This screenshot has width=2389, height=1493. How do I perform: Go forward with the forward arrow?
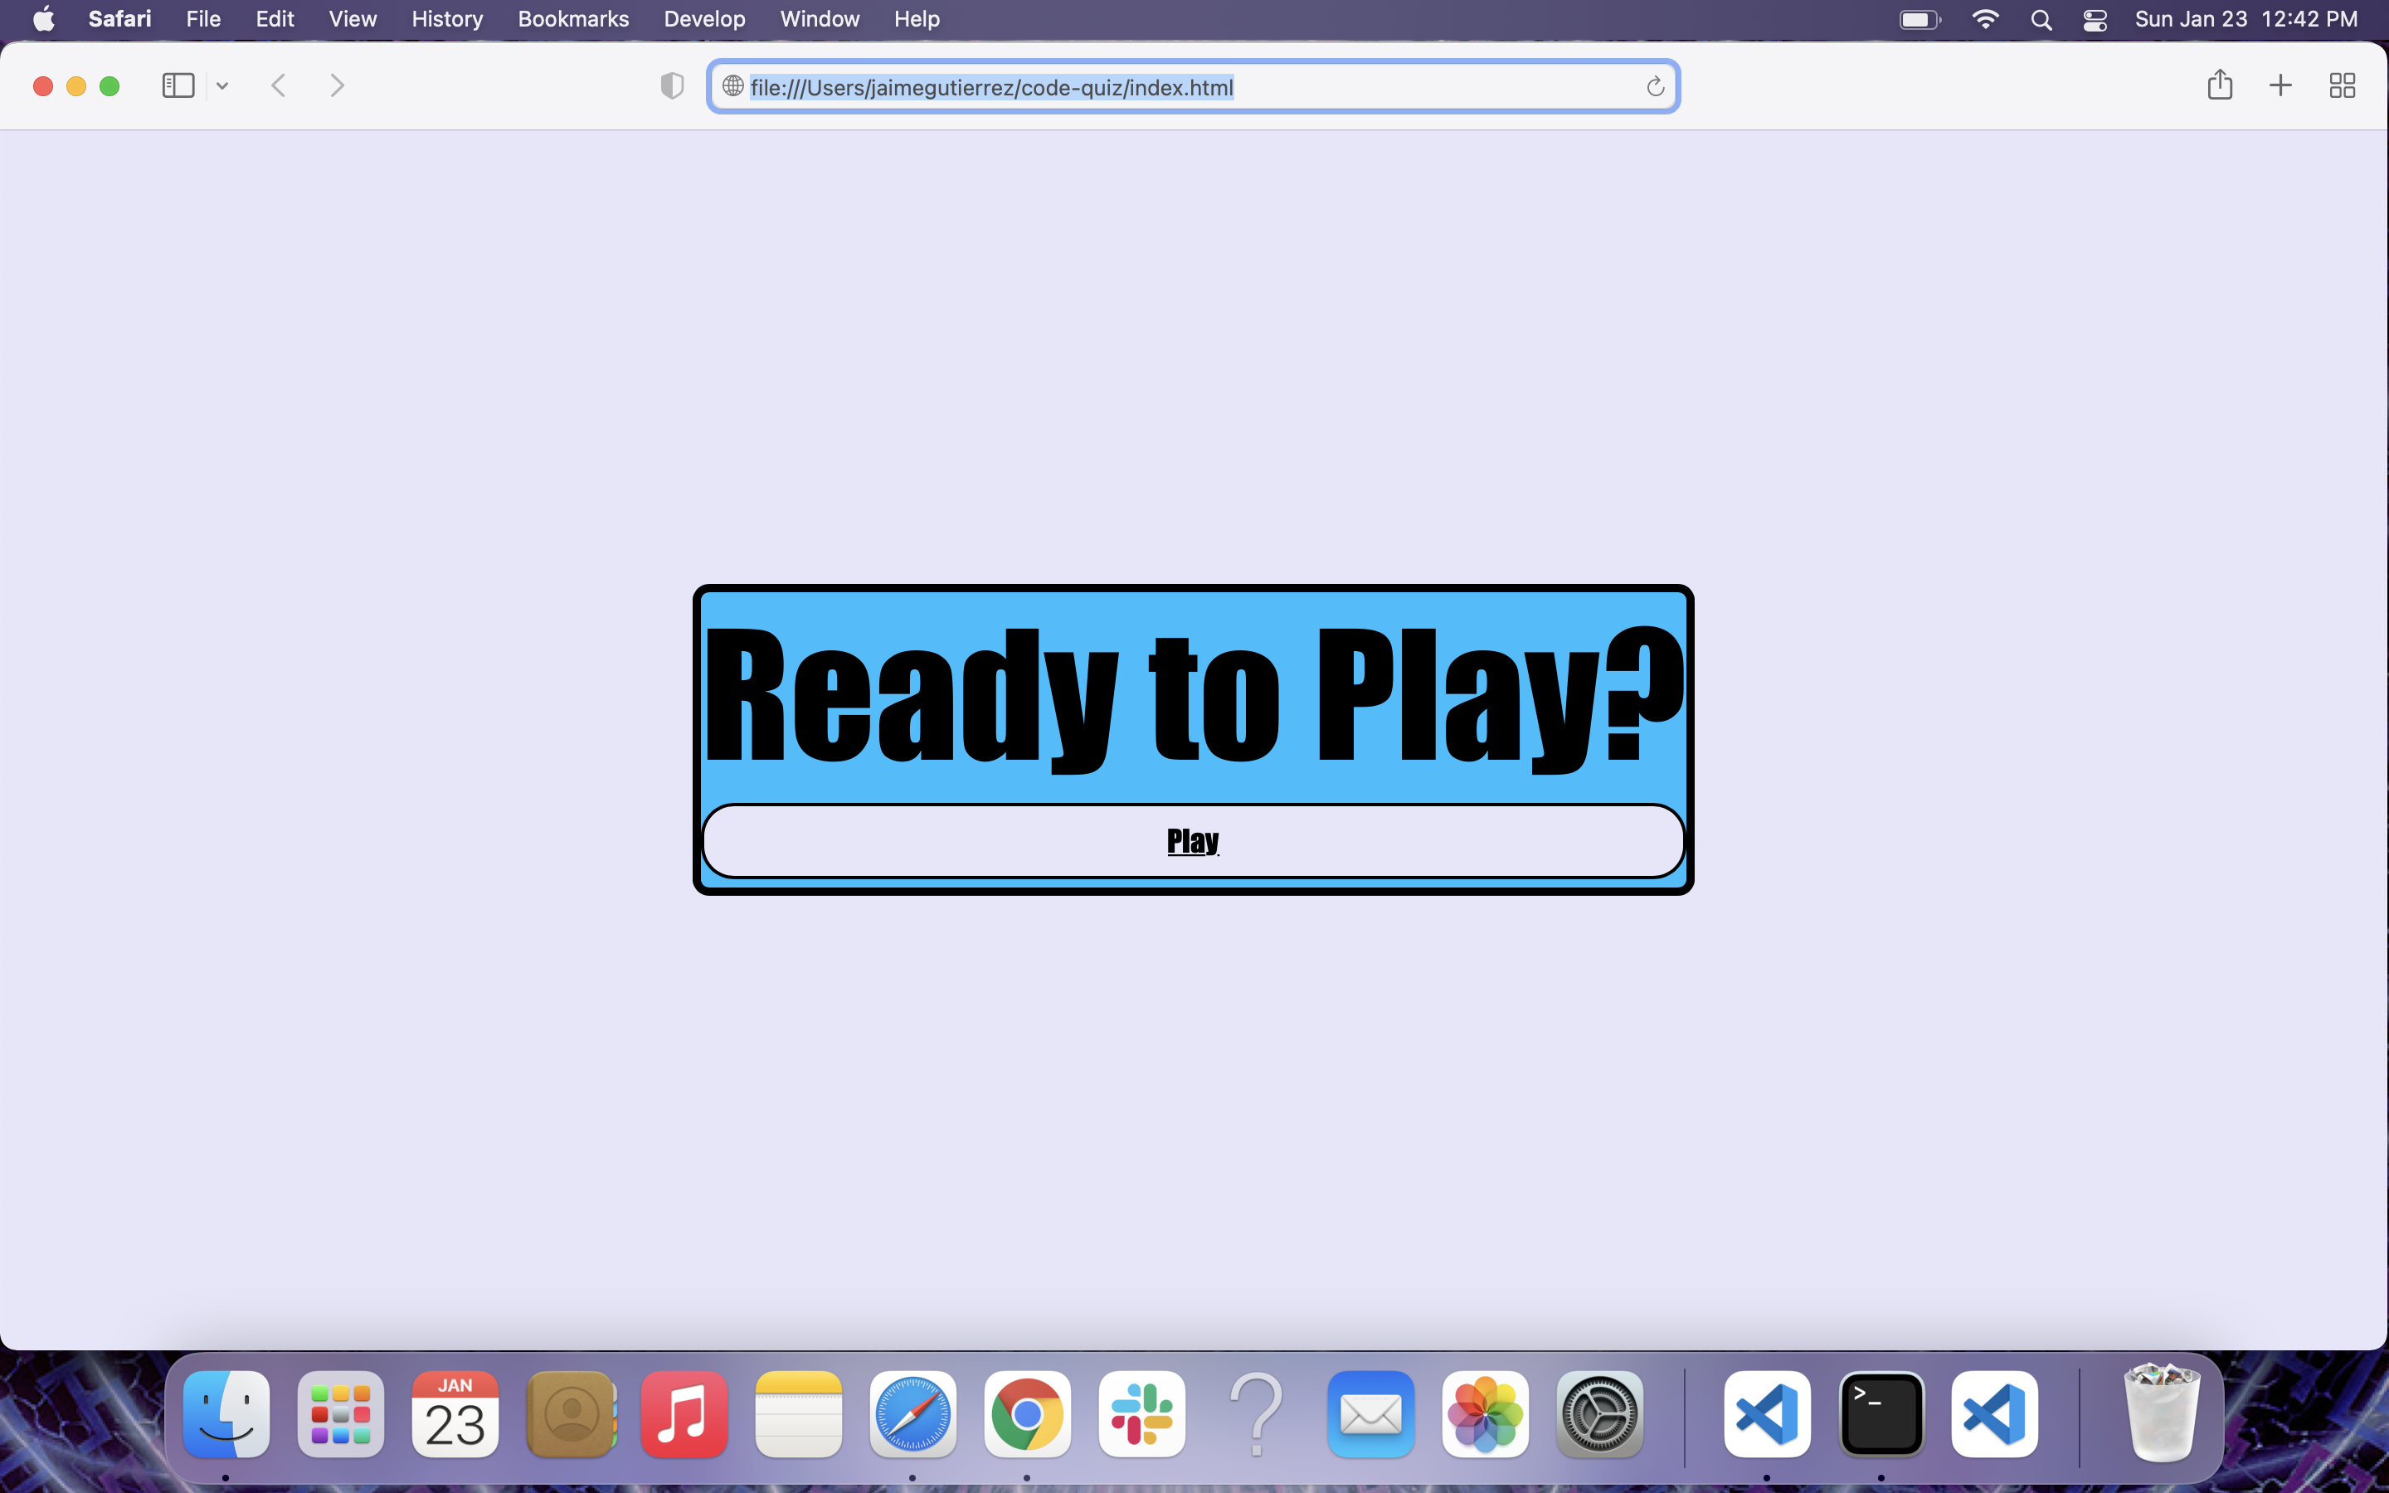click(x=337, y=86)
